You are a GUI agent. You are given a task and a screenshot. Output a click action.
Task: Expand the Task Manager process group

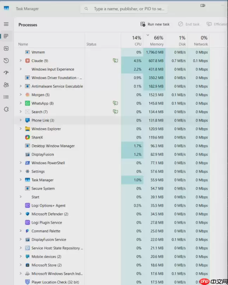[x=20, y=180]
